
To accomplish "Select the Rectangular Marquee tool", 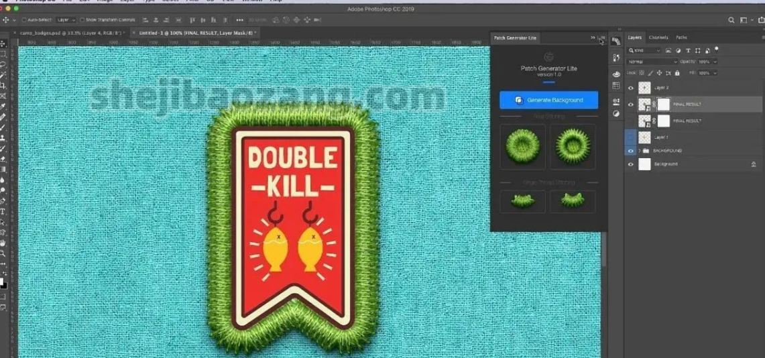I will pyautogui.click(x=3, y=54).
